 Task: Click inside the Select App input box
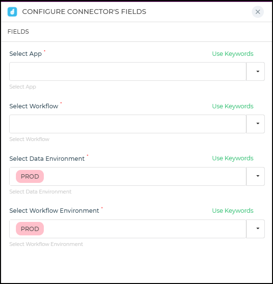[x=128, y=72]
